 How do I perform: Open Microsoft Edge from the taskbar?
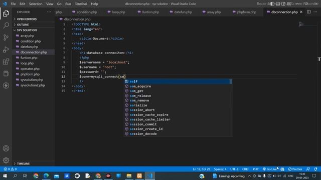pyautogui.click(x=46, y=176)
